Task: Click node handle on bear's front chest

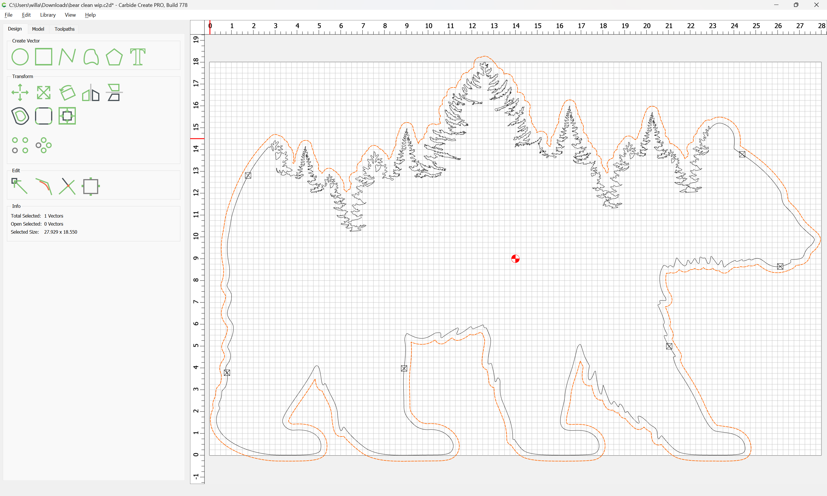Action: point(669,346)
